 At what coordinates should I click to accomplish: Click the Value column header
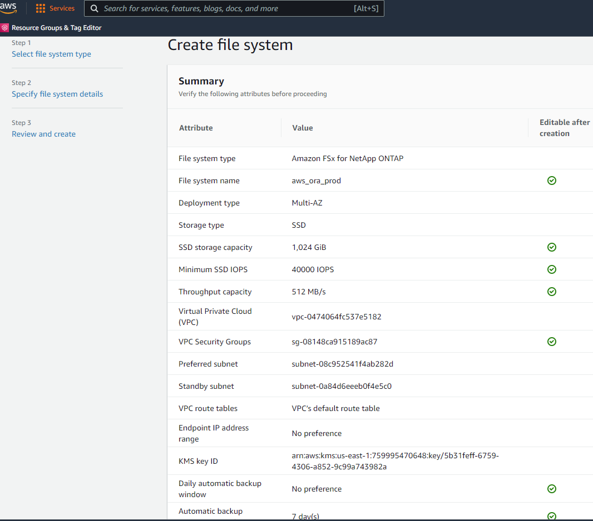[x=302, y=128]
